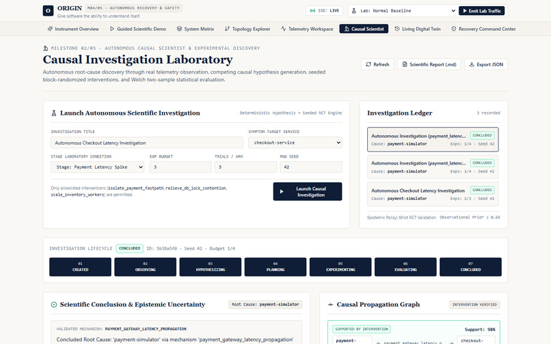Click the SSE: LIVE status badge

(x=324, y=11)
